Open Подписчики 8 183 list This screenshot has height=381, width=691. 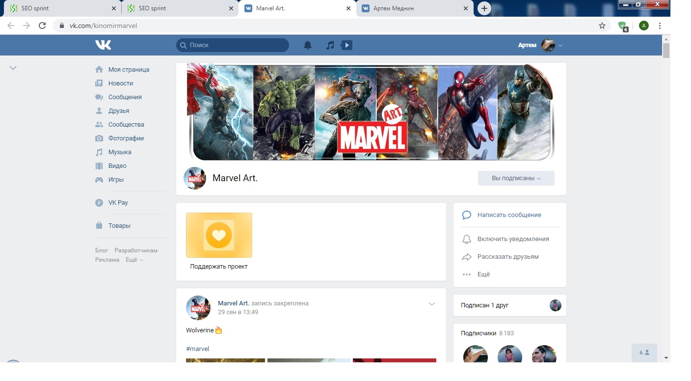[x=487, y=333]
